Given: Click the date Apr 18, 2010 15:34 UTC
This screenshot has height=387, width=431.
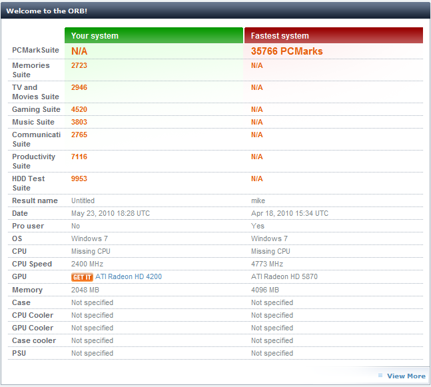Looking at the screenshot, I should (290, 214).
